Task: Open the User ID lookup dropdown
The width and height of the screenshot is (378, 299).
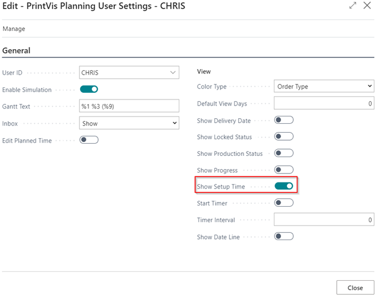Action: tap(173, 72)
